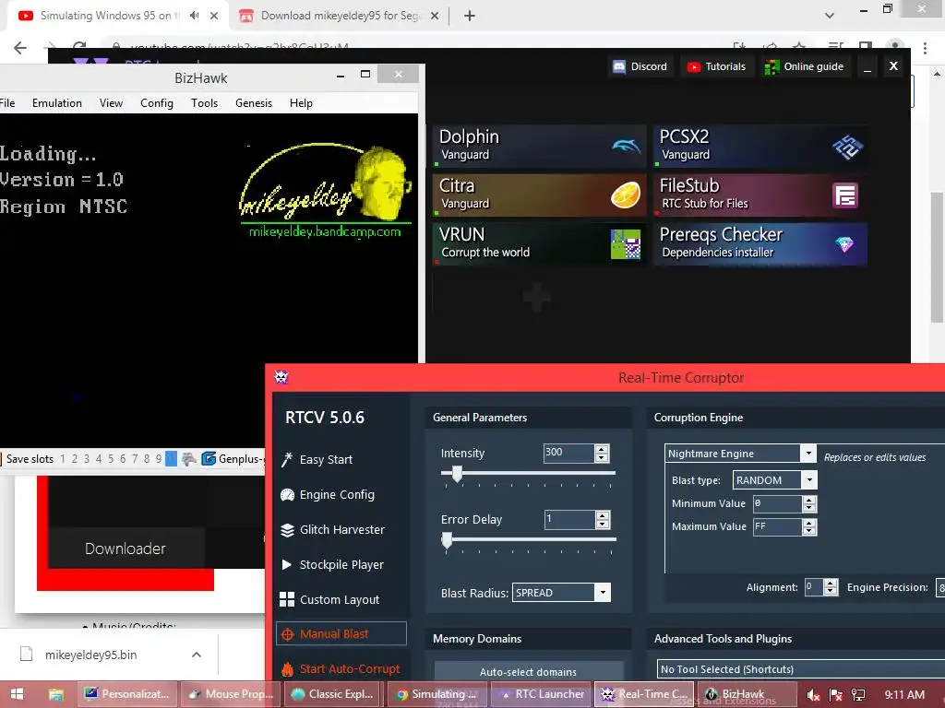This screenshot has height=708, width=945.
Task: Click the Maximum Value stepper arrows
Action: click(809, 526)
